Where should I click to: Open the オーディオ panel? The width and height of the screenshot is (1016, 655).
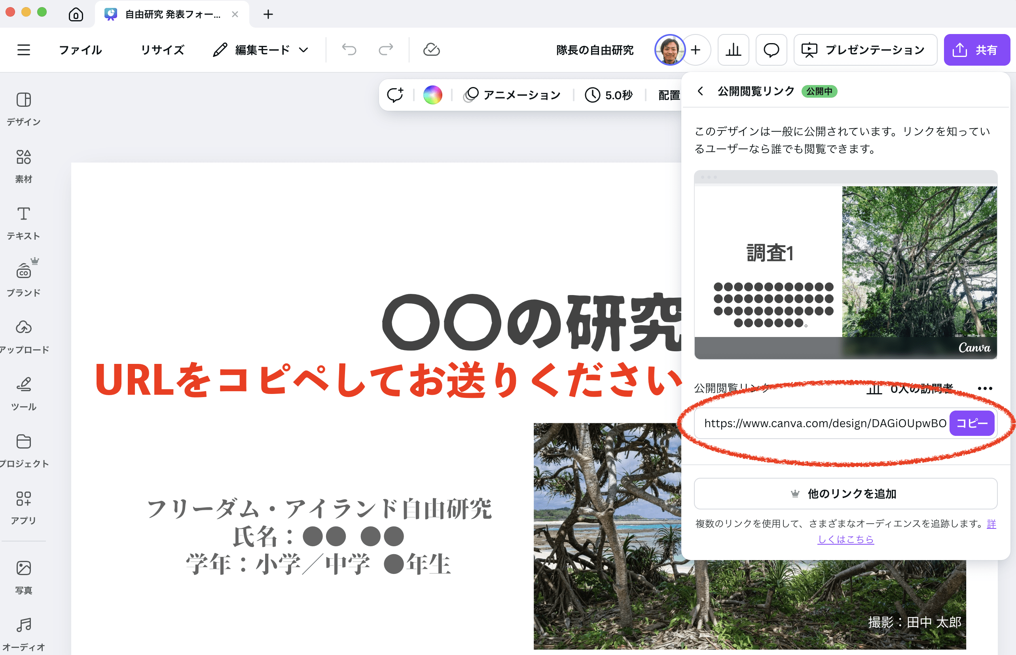[x=24, y=634]
